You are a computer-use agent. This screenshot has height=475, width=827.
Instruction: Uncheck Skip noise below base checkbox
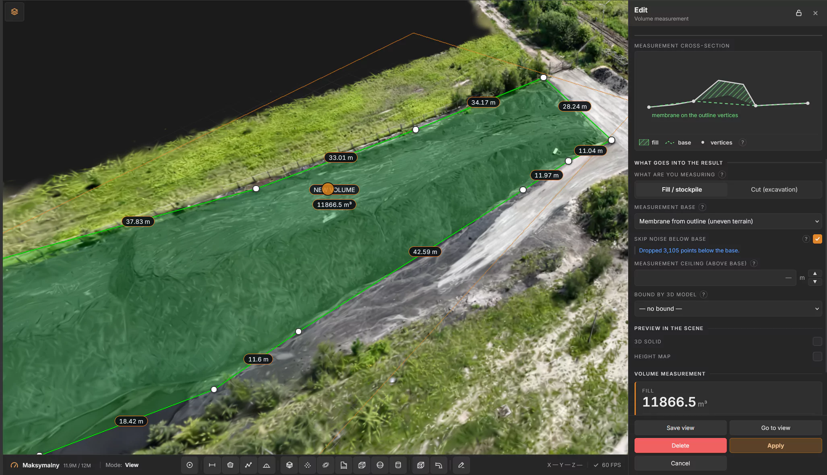[817, 239]
